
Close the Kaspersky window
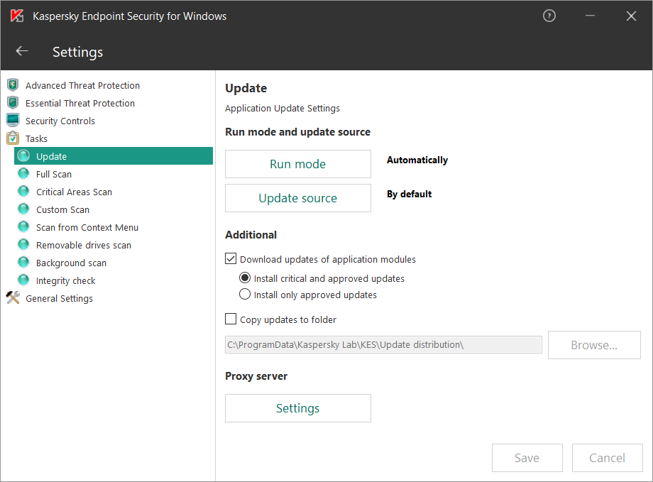[x=631, y=16]
